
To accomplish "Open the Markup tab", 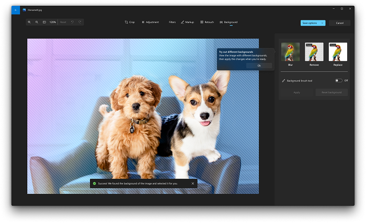I will [187, 22].
